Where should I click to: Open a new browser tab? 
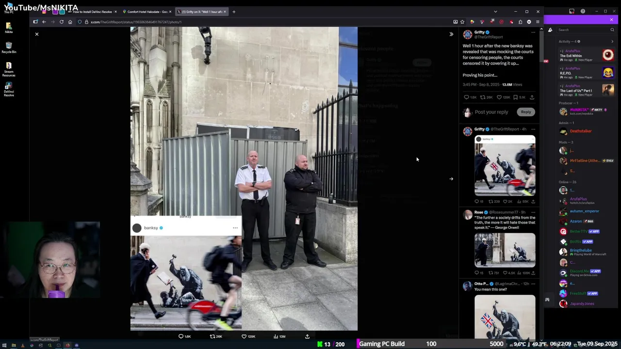[234, 12]
